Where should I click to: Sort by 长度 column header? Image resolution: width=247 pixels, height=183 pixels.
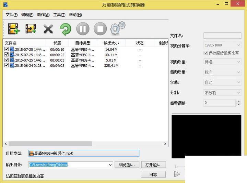point(57,43)
